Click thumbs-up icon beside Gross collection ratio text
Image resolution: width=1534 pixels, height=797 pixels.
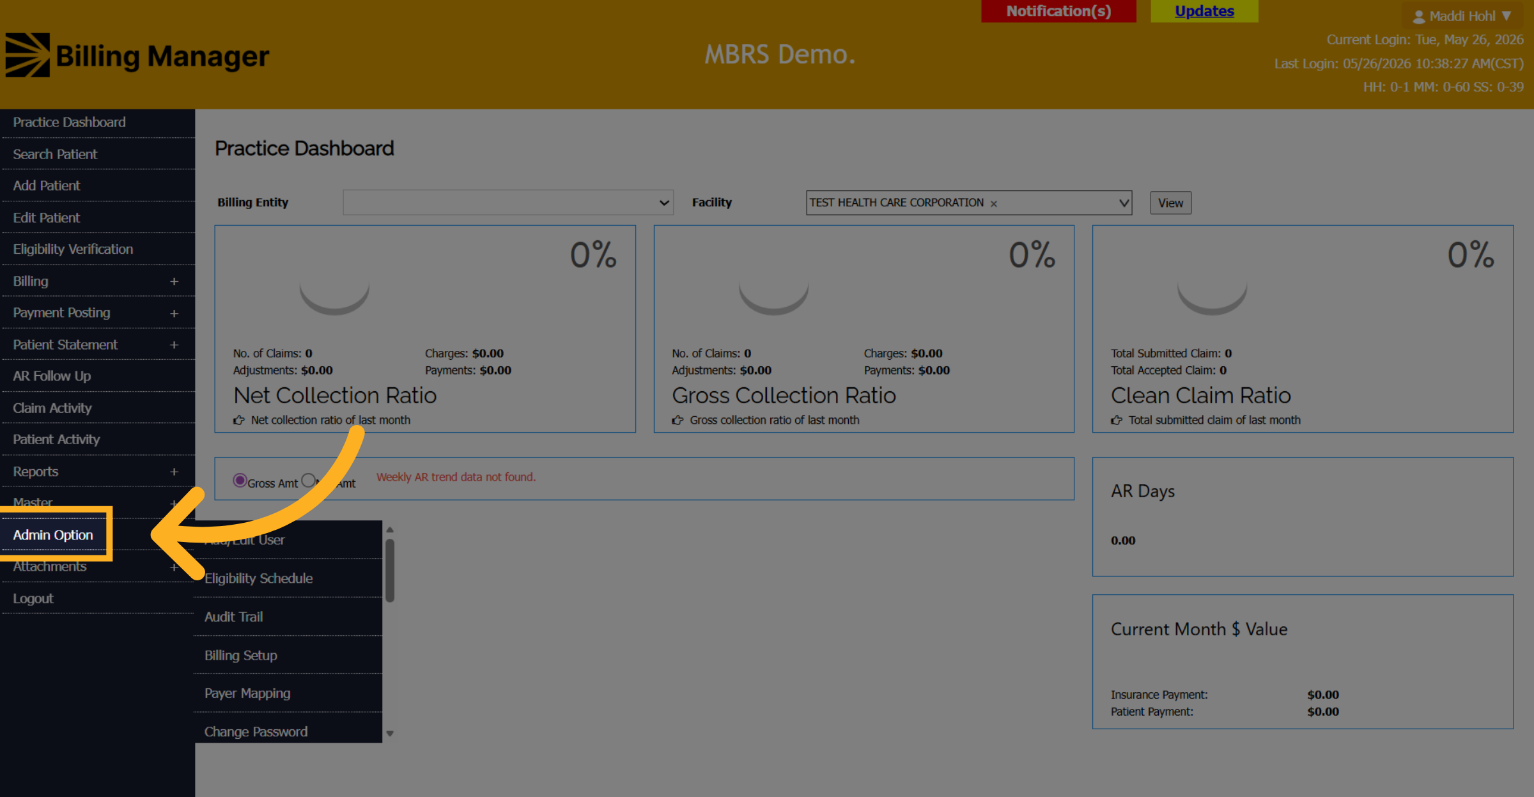pyautogui.click(x=678, y=420)
